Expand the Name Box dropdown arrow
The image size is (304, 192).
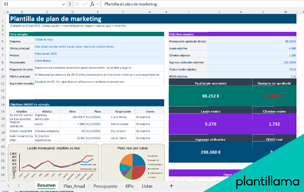63,4
